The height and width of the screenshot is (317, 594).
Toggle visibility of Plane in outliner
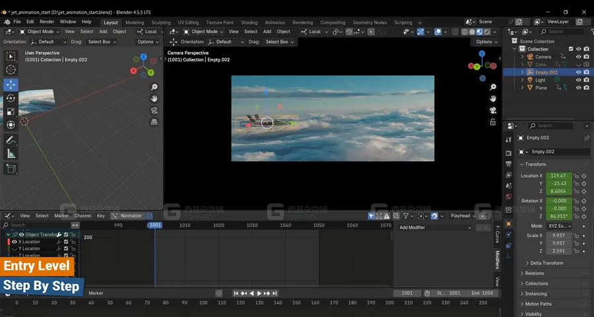(579, 88)
